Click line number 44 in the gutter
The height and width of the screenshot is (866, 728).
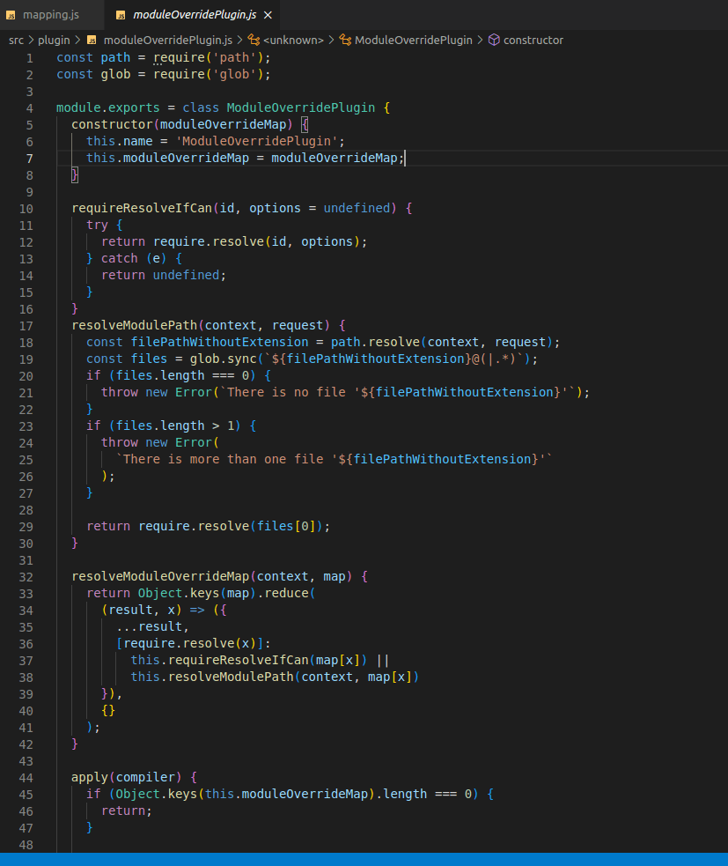click(26, 778)
